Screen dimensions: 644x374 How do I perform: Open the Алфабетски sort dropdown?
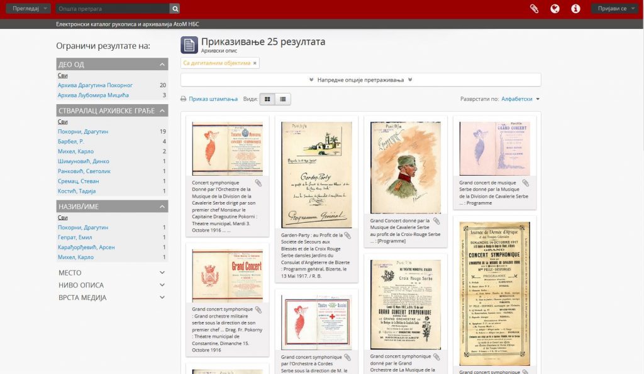click(520, 99)
